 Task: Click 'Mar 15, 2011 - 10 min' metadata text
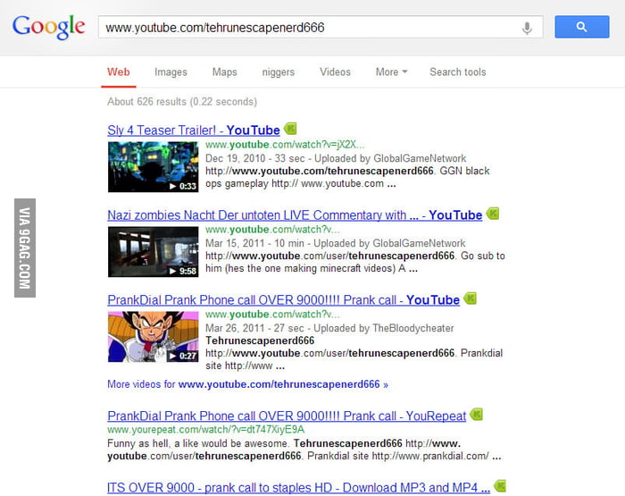[254, 243]
